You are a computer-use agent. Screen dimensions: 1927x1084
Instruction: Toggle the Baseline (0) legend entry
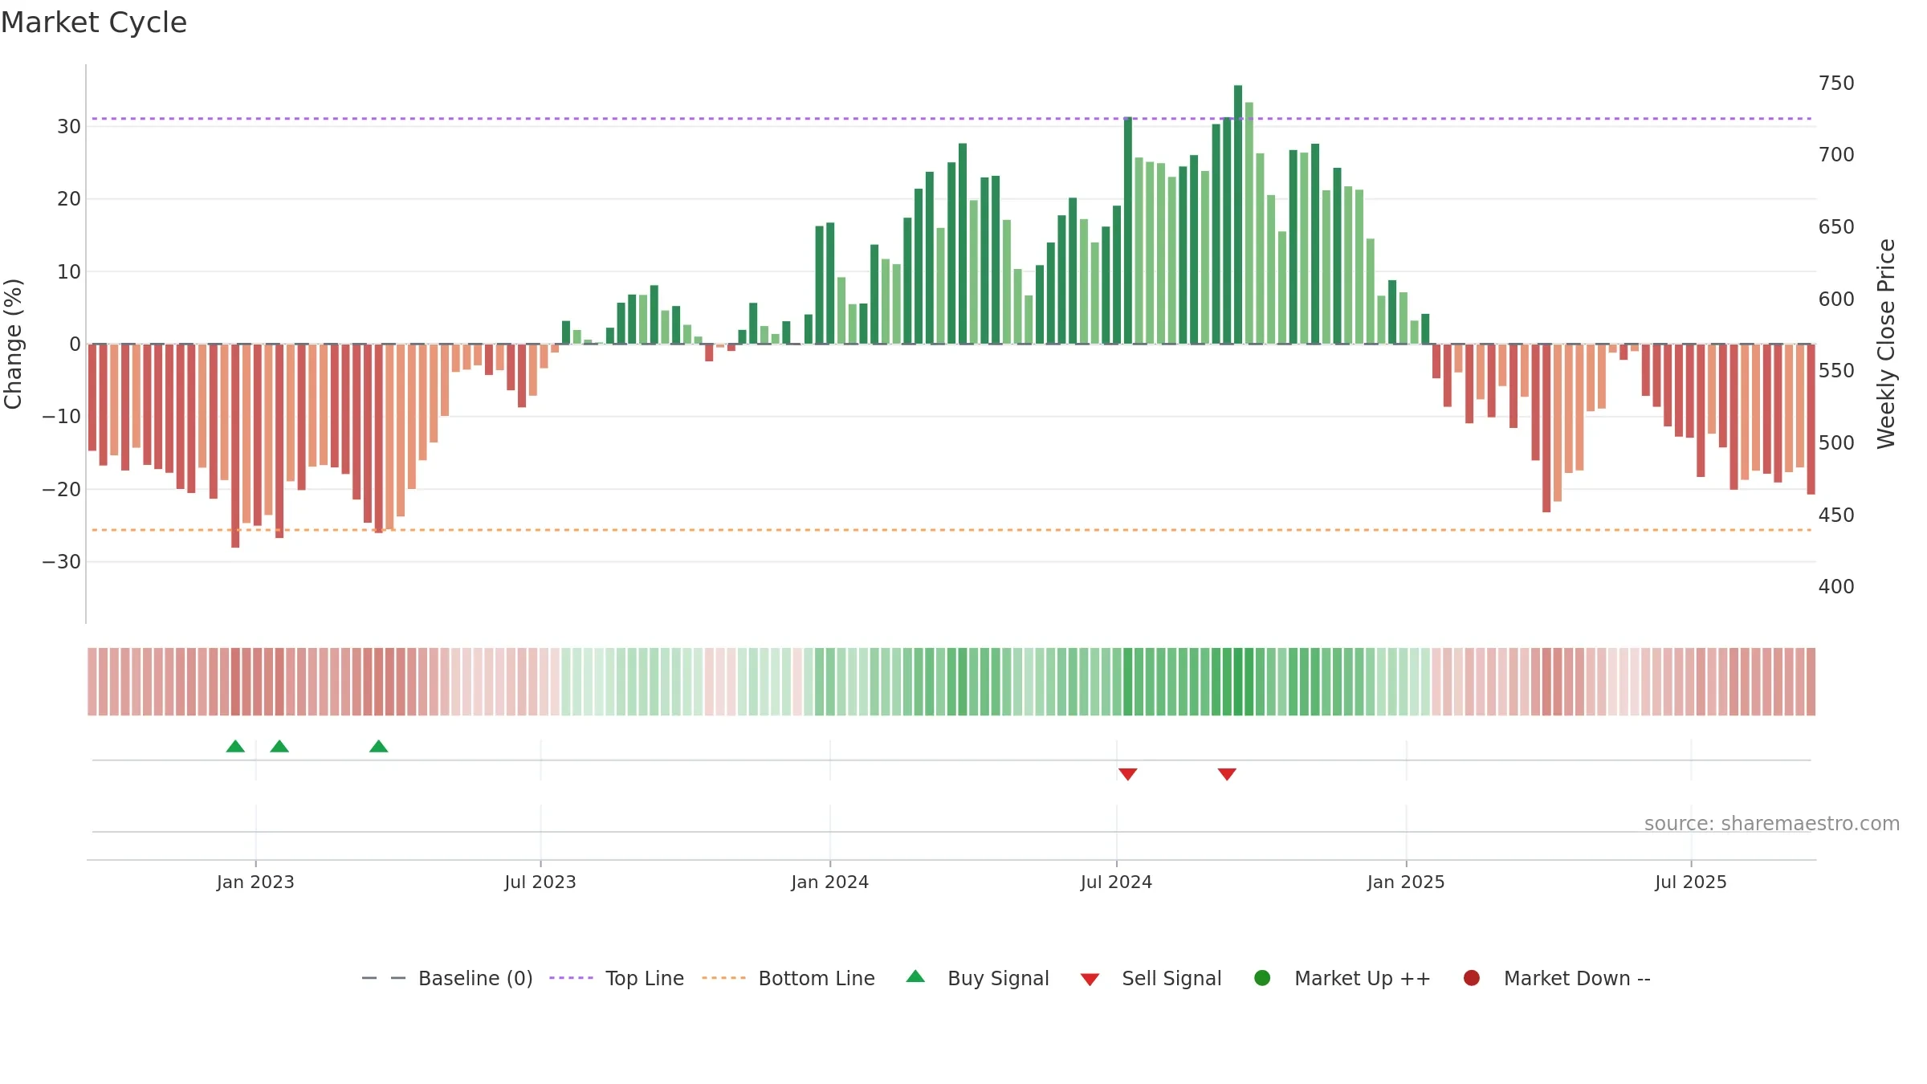tap(447, 978)
